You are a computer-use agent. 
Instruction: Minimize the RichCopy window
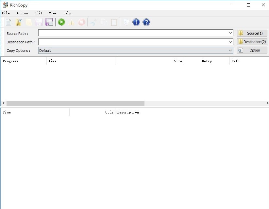[x=234, y=5]
